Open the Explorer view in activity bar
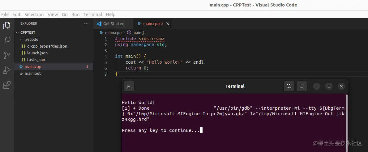Image resolution: width=368 pixels, height=152 pixels. (7, 26)
